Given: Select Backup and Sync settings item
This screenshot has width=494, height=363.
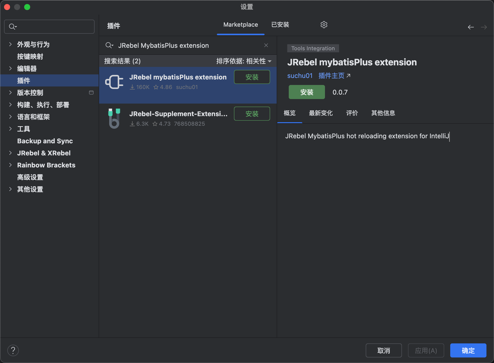Looking at the screenshot, I should point(45,141).
